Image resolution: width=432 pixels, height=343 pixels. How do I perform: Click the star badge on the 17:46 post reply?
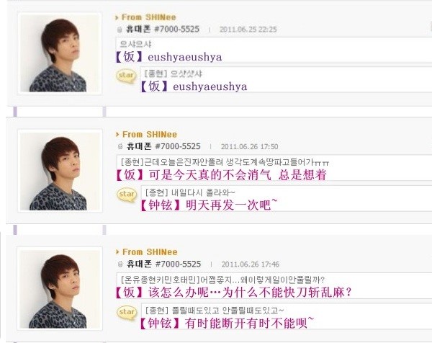(127, 313)
